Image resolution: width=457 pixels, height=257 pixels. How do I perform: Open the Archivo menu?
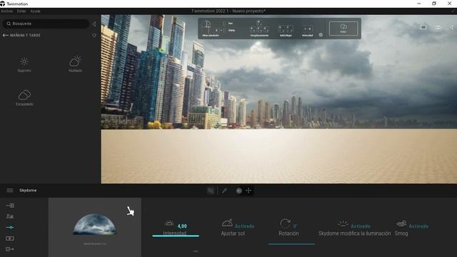[7, 11]
